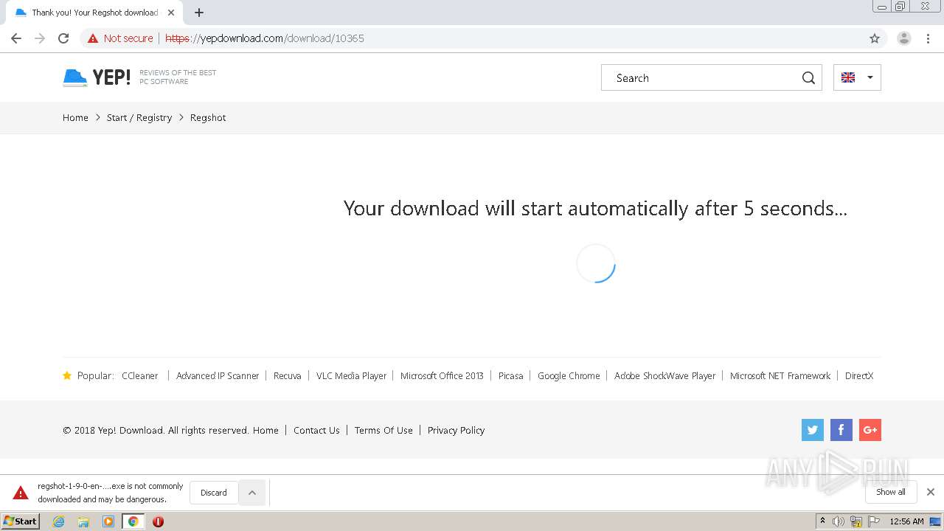
Task: Open the Chrome profile avatar
Action: 904,38
